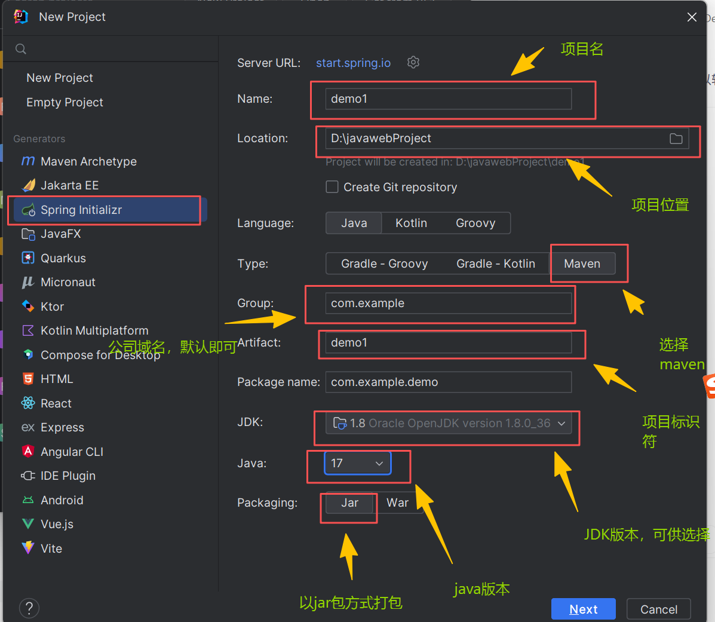This screenshot has width=715, height=622.
Task: Select Quarkus generator label
Action: pos(63,258)
